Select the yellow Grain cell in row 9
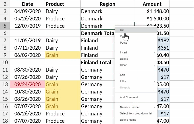The height and width of the screenshot is (124, 194). (63, 55)
